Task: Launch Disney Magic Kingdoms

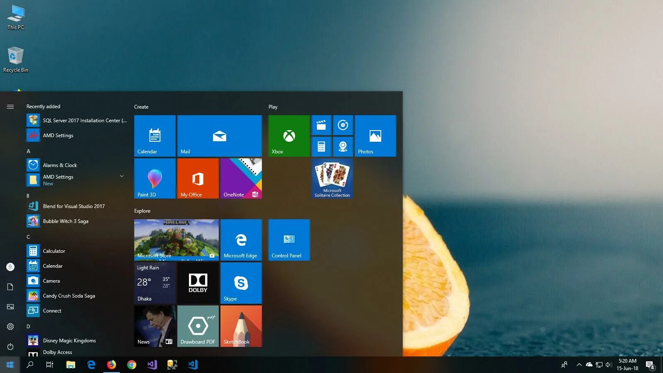Action: pyautogui.click(x=77, y=341)
